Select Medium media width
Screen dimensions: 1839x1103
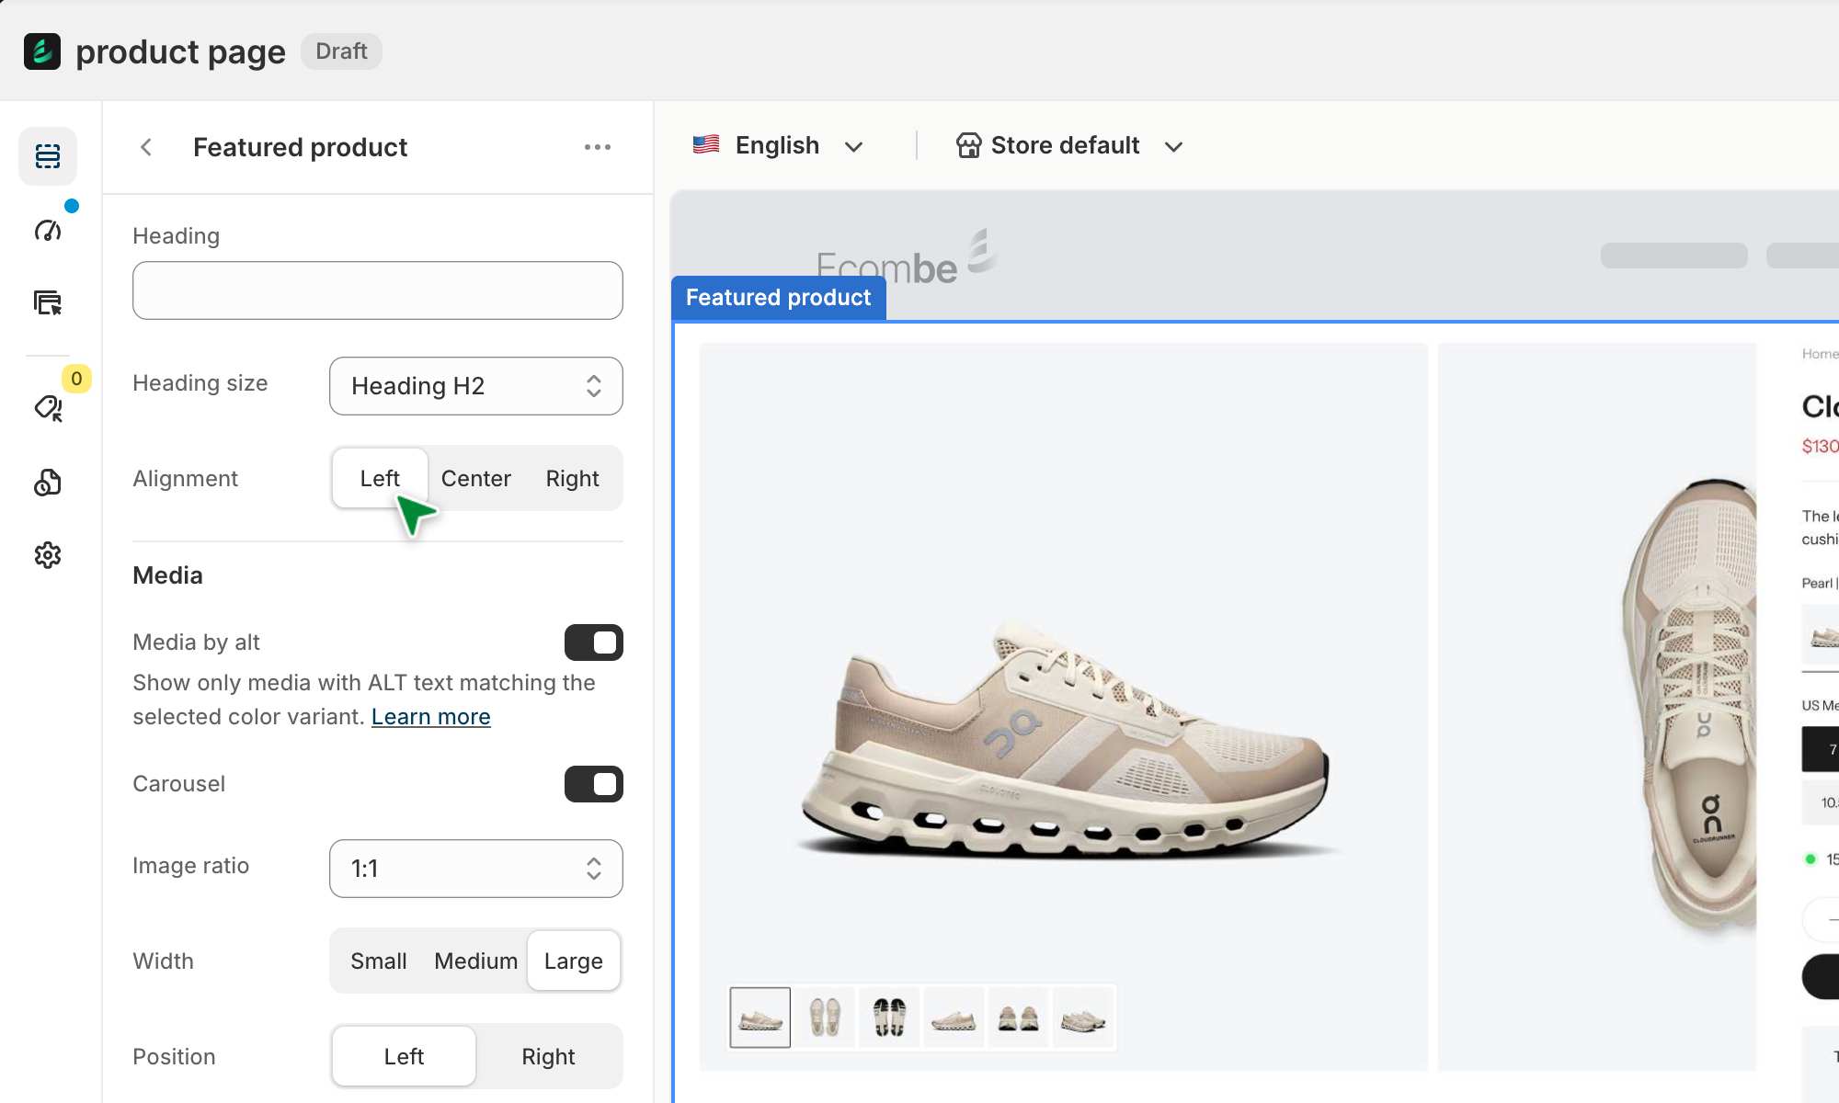[475, 961]
